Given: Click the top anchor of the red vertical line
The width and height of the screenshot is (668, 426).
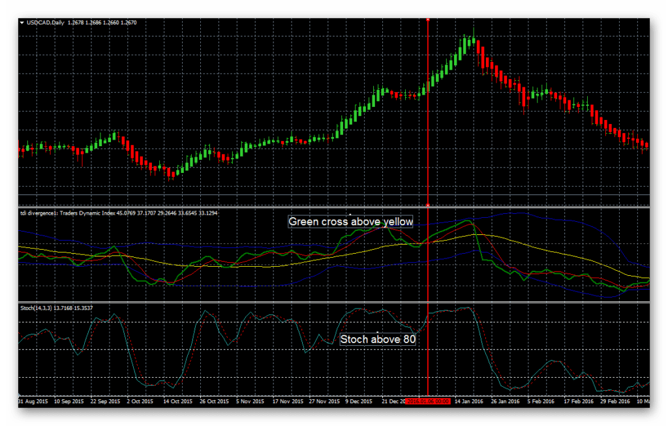Looking at the screenshot, I should [x=428, y=20].
